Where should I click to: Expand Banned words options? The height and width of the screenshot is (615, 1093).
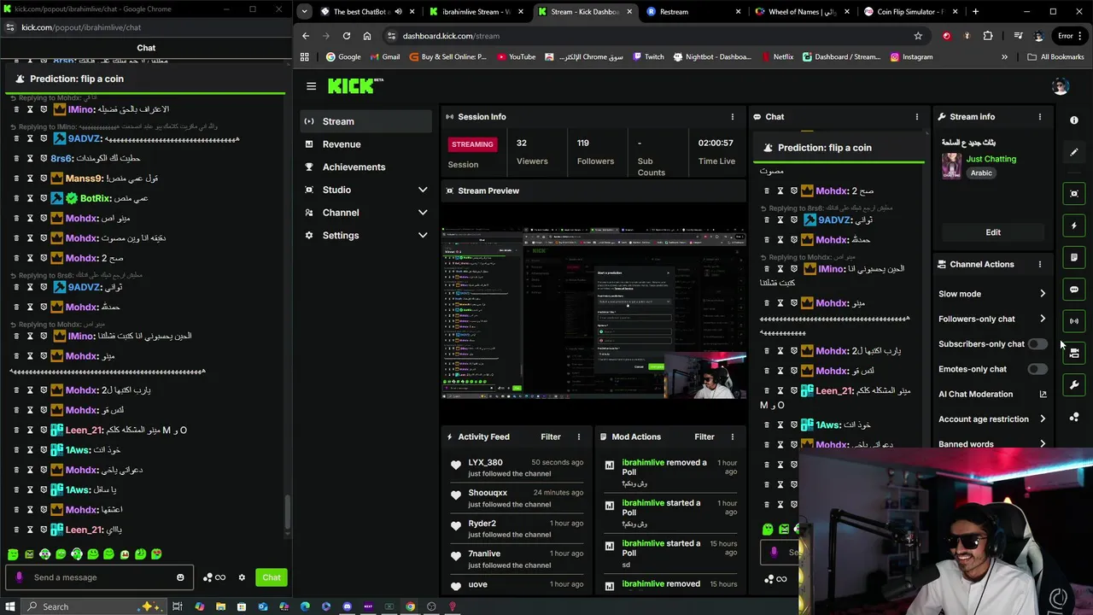[x=1043, y=444]
